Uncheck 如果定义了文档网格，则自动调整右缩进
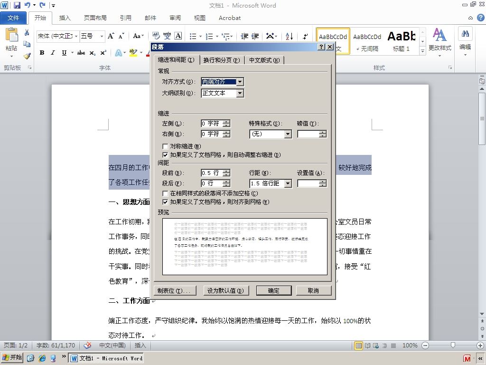Viewport: 486px width, 365px height. click(x=165, y=155)
